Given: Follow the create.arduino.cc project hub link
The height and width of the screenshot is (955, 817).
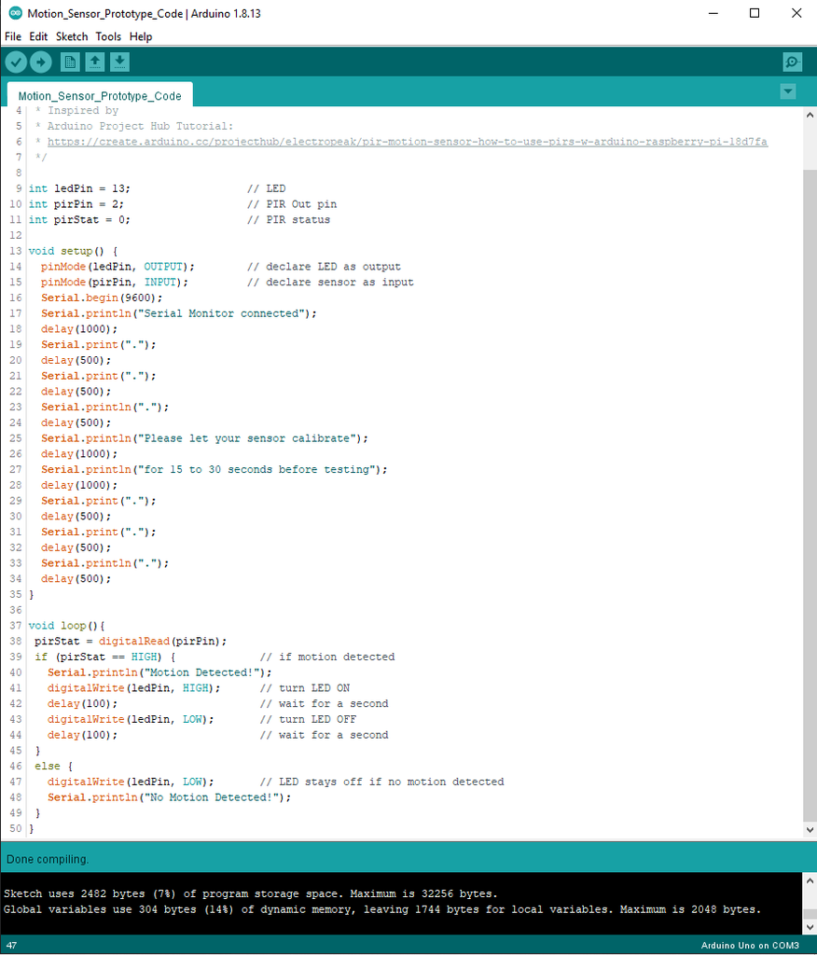Looking at the screenshot, I should [x=407, y=142].
